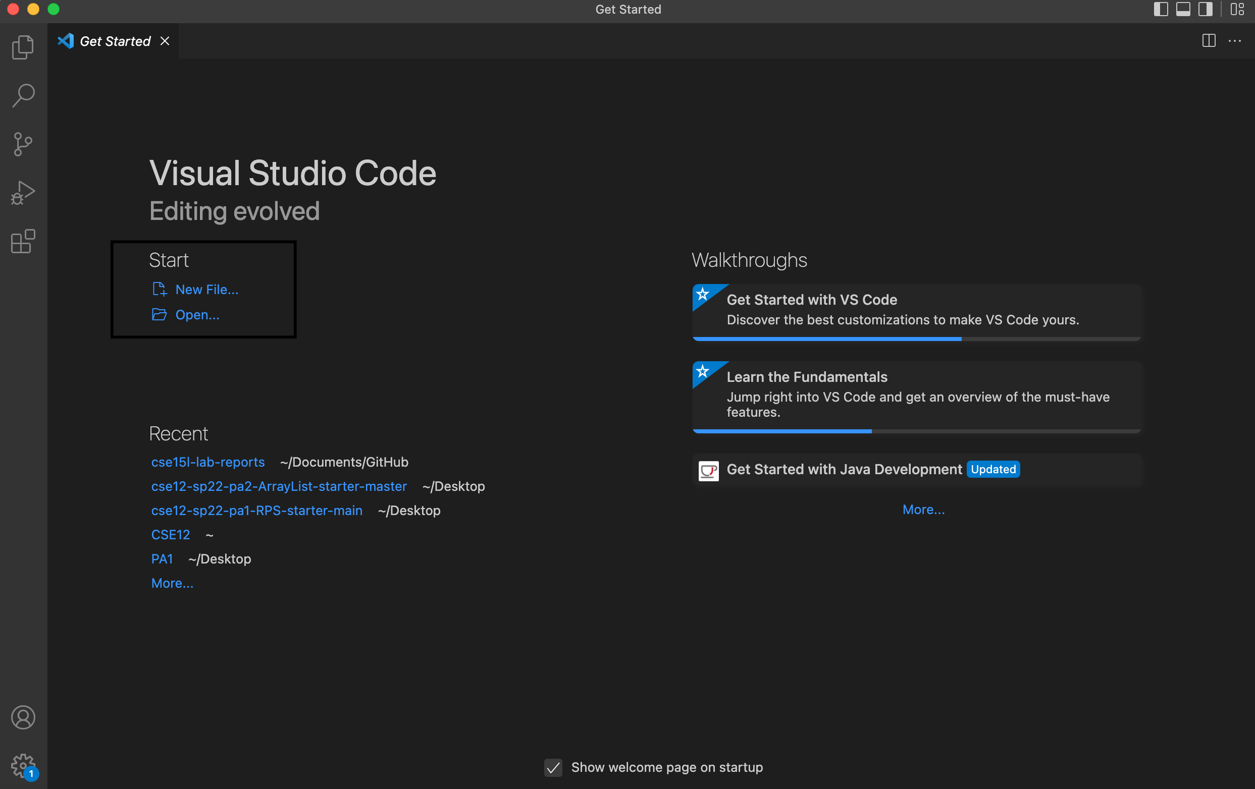The height and width of the screenshot is (789, 1255).
Task: Open the Search view
Action: click(x=23, y=96)
